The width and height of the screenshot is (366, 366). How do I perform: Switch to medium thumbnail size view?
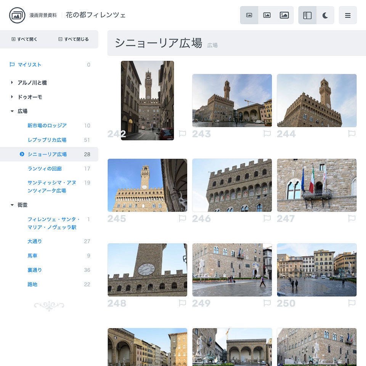pyautogui.click(x=266, y=15)
